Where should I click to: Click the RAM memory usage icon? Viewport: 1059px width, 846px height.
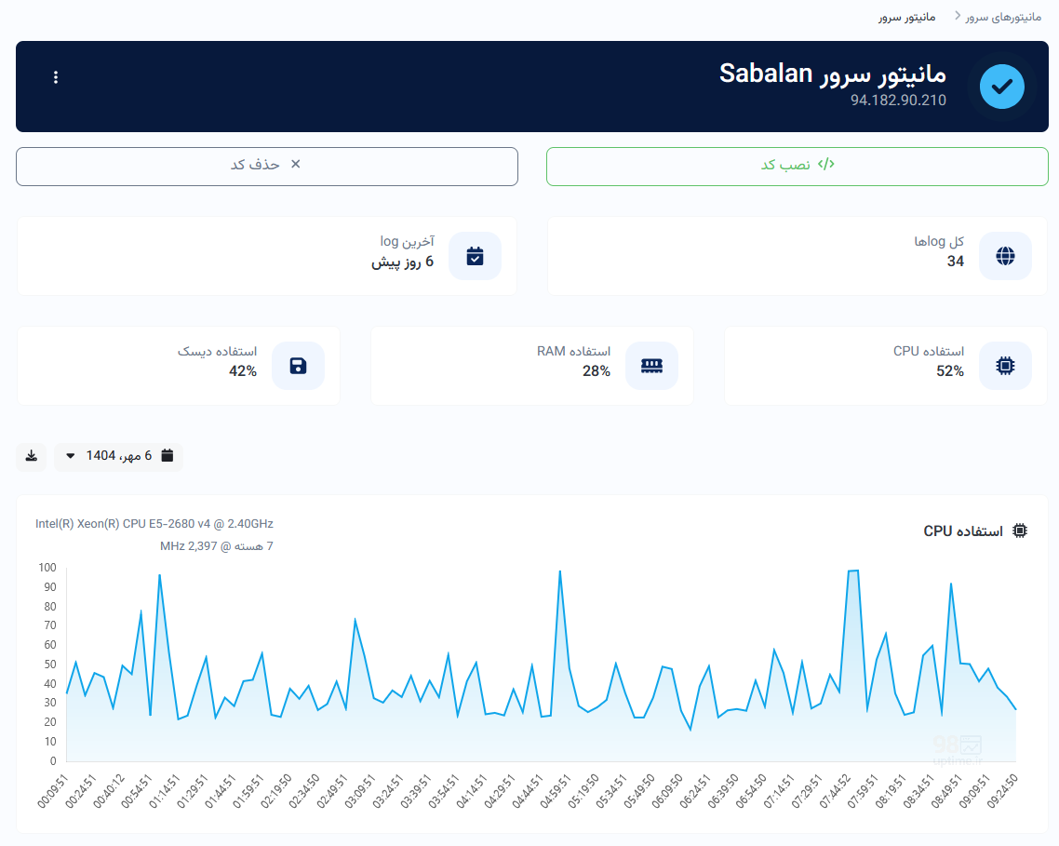pyautogui.click(x=651, y=366)
